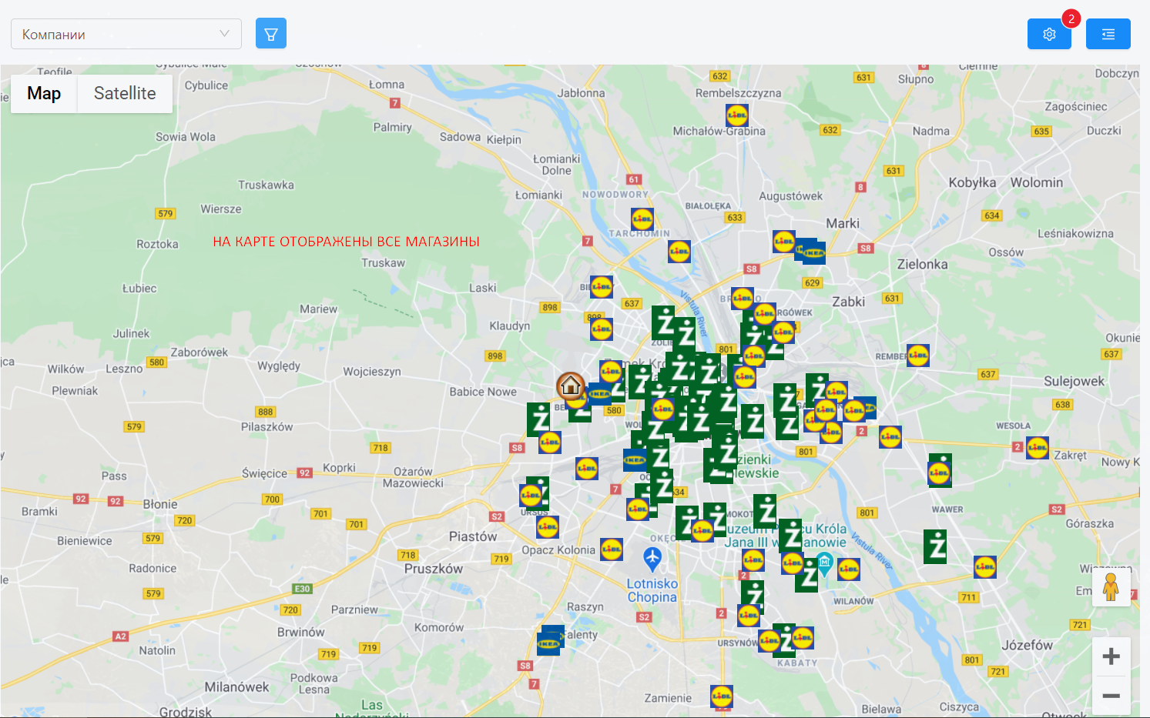Select the Żabka marker near Wawer
The height and width of the screenshot is (718, 1150).
935,546
